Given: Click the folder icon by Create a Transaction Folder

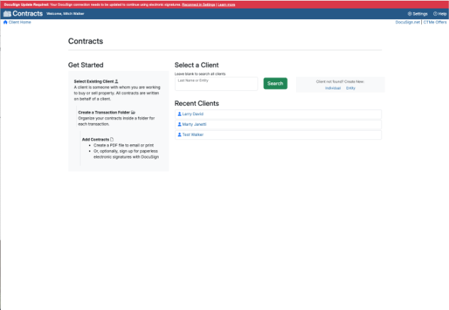Looking at the screenshot, I should (133, 112).
